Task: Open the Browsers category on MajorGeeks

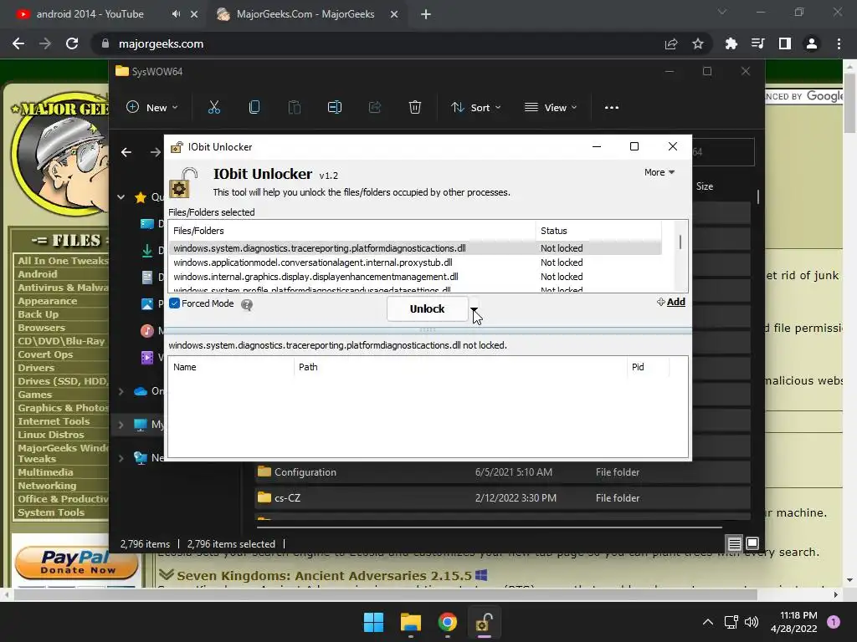Action: point(41,328)
